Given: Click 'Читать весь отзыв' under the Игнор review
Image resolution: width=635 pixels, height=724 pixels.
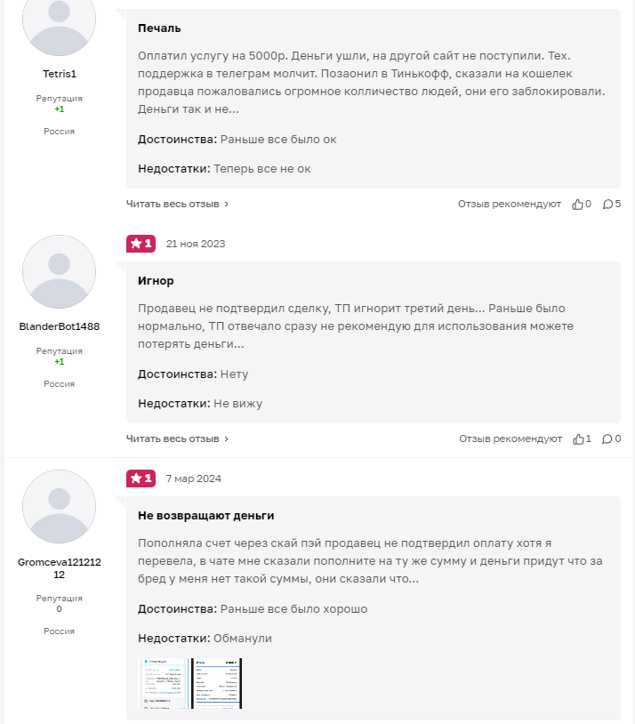Looking at the screenshot, I should [x=173, y=438].
